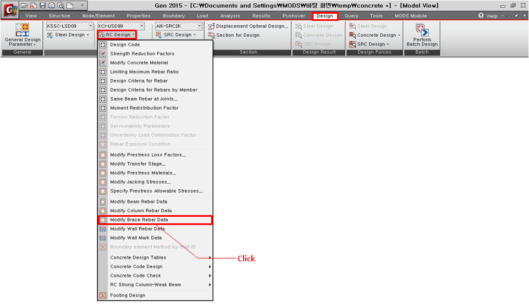Click the Help menu button
This screenshot has width=529, height=304.
492,16
